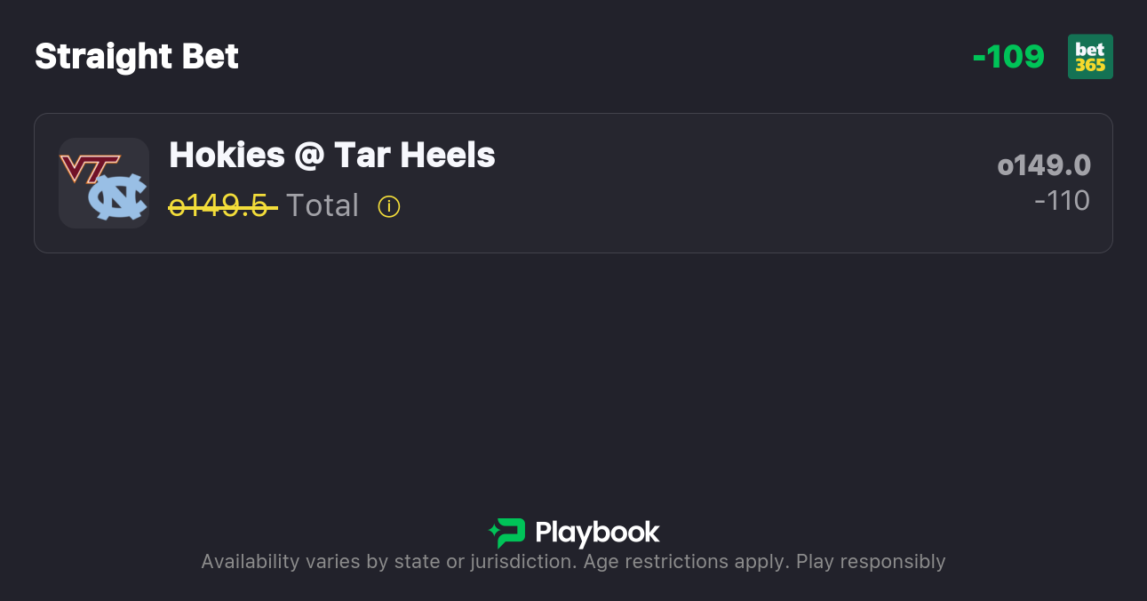Click the light blue North Carolina NC logo
This screenshot has width=1147, height=601.
[118, 196]
